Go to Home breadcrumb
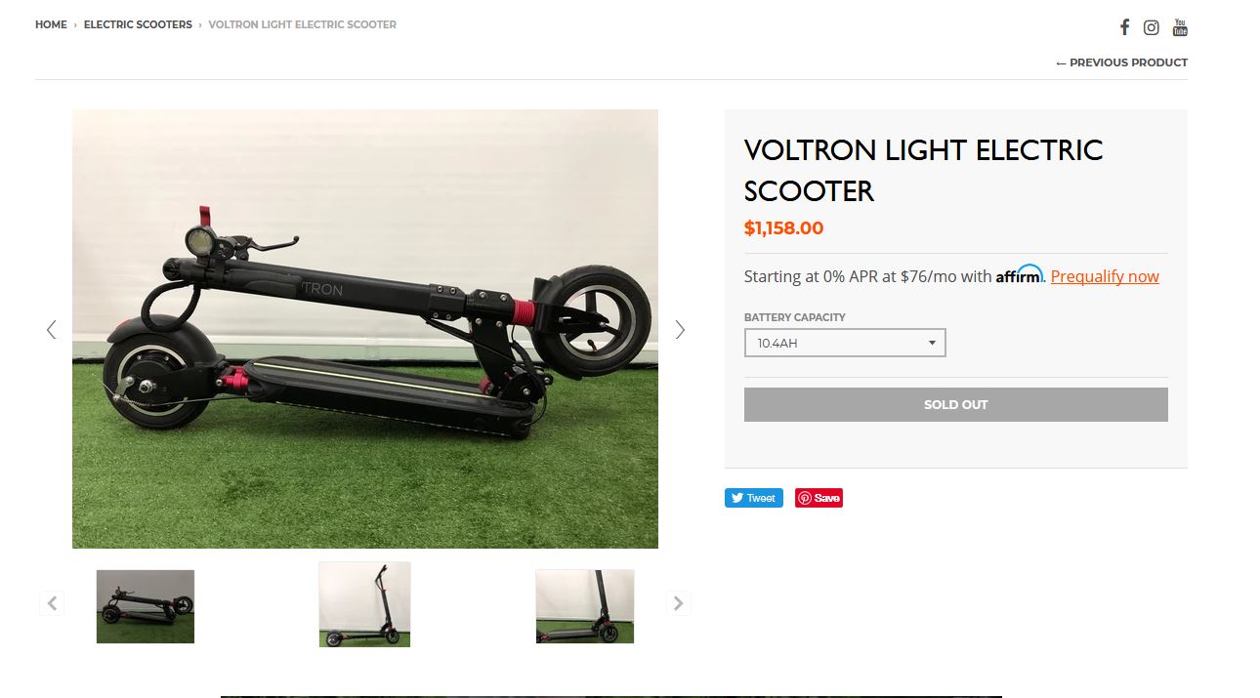The width and height of the screenshot is (1260, 698). tap(51, 24)
